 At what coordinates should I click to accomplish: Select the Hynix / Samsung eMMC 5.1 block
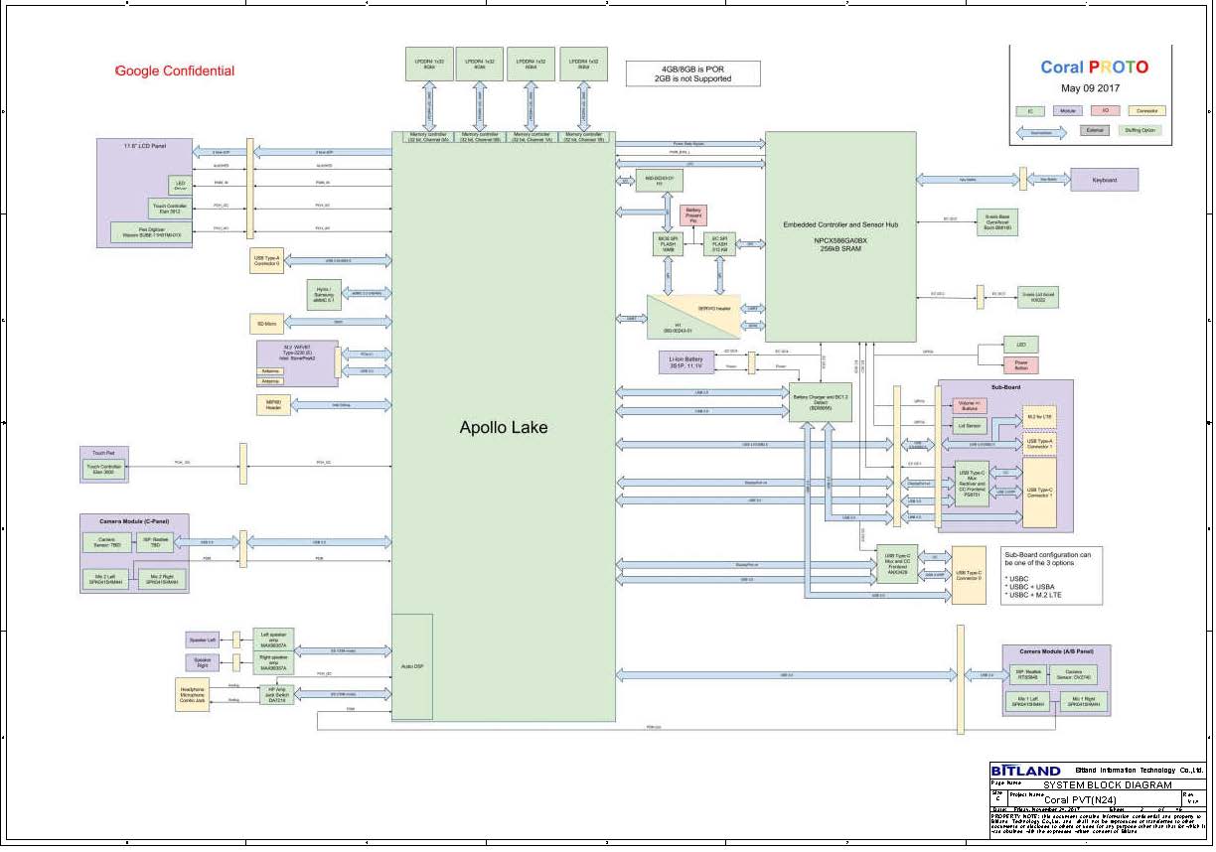324,294
